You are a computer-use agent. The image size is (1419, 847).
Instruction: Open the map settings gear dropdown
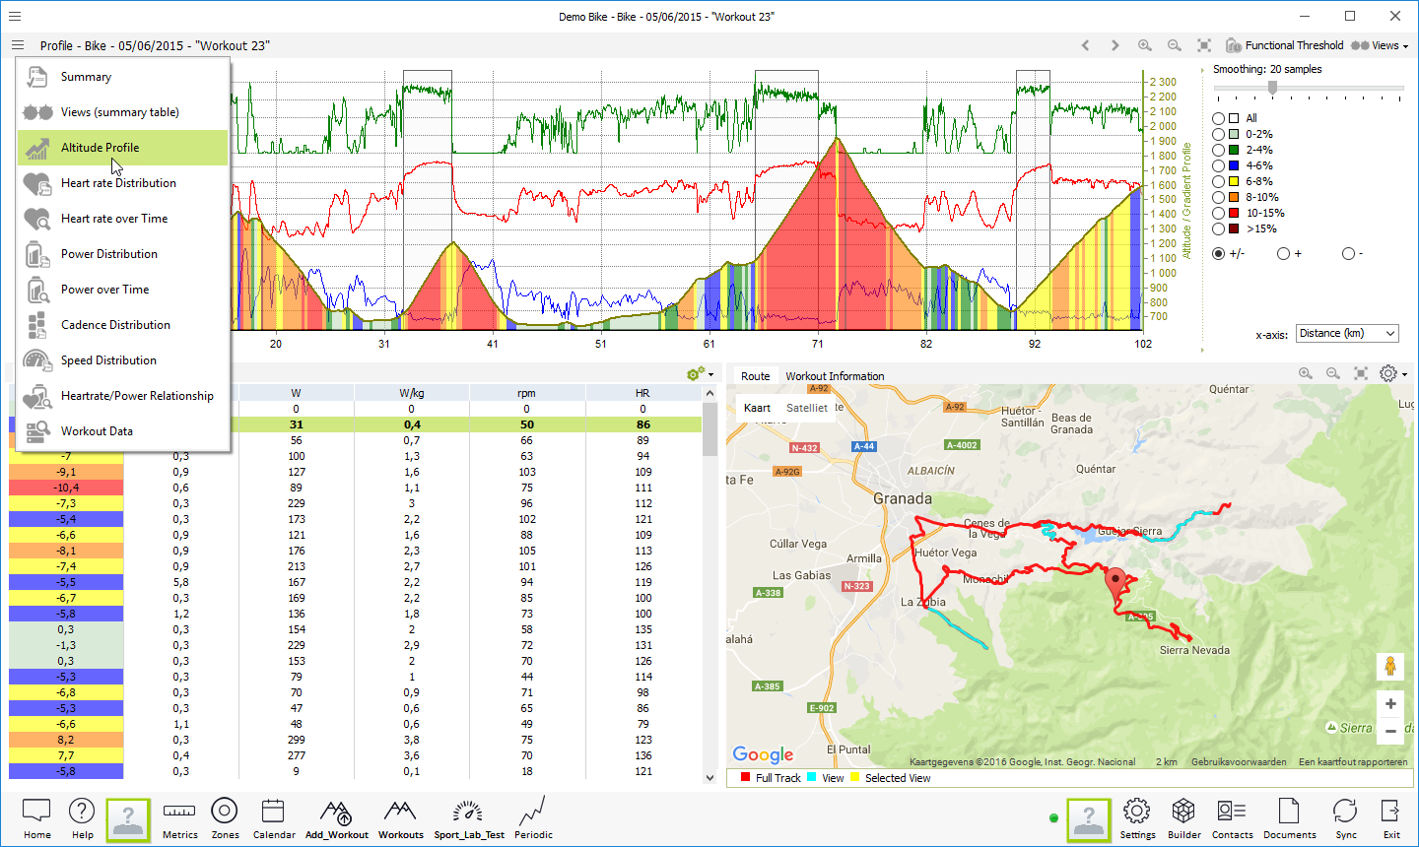coord(1392,374)
